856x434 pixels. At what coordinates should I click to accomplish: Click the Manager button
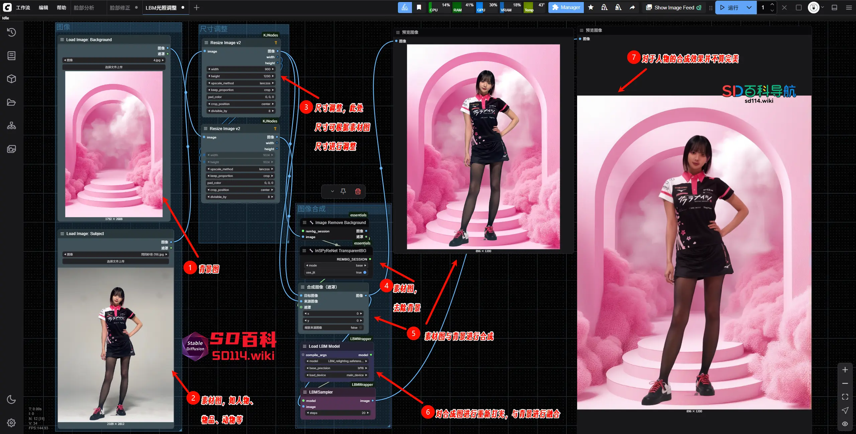[x=566, y=7]
